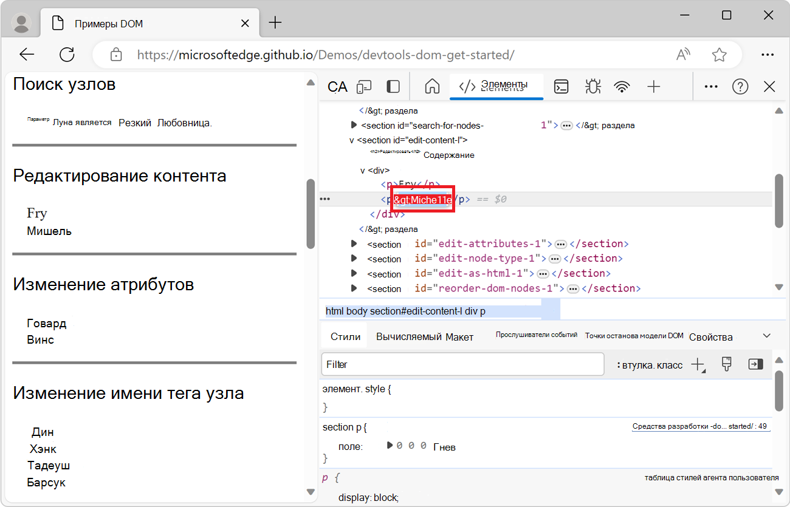Open the network conditions wifi icon
The image size is (790, 507).
pyautogui.click(x=622, y=86)
